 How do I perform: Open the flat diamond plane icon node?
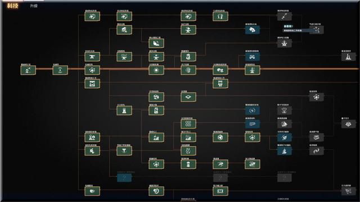(188, 97)
